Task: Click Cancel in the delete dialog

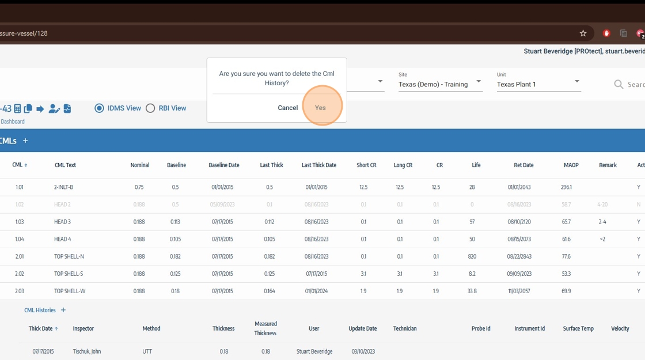Action: pyautogui.click(x=287, y=108)
